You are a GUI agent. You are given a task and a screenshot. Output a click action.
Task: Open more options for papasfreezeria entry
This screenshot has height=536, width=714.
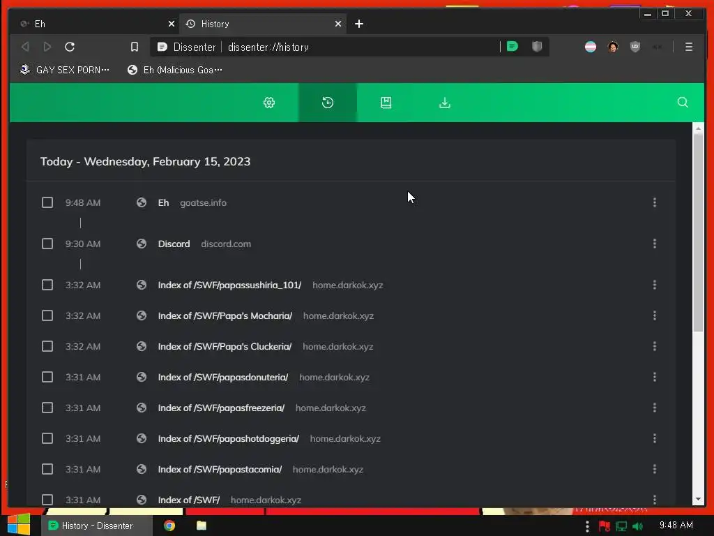click(x=654, y=408)
